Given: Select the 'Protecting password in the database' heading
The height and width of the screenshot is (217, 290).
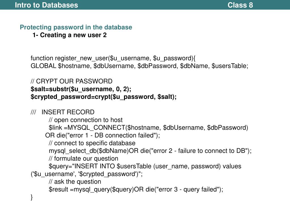Looking at the screenshot, I should point(76,27).
